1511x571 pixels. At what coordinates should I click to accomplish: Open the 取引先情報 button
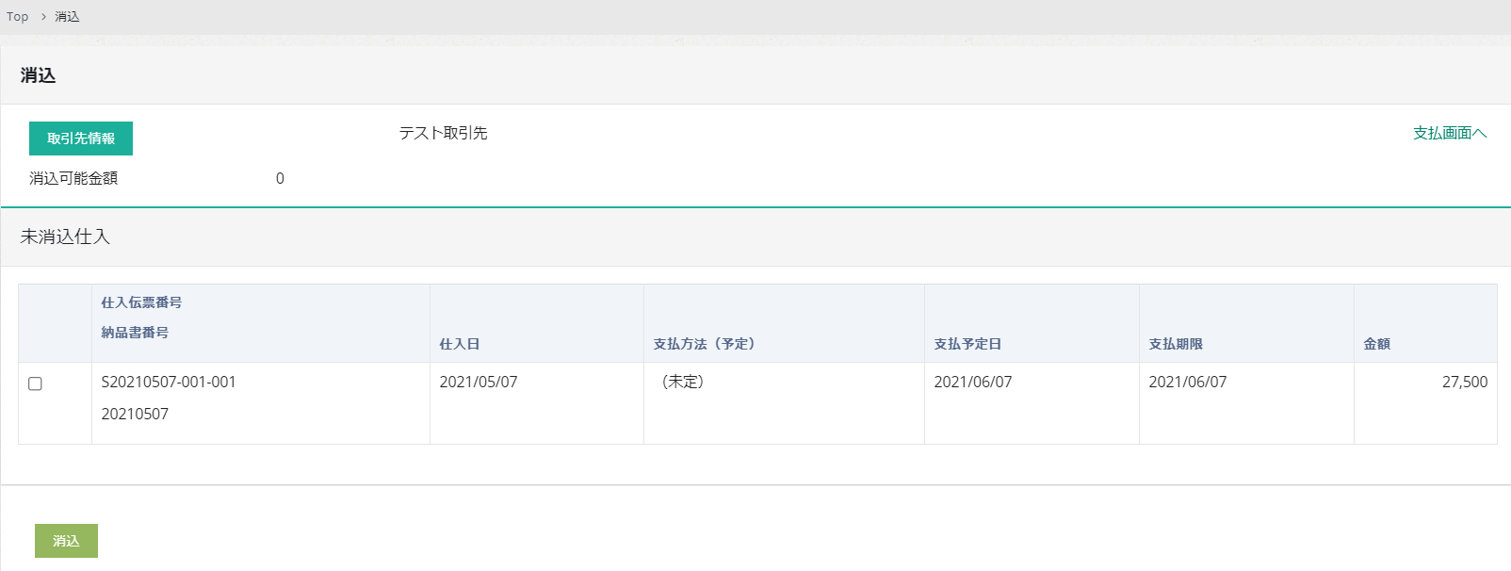81,139
